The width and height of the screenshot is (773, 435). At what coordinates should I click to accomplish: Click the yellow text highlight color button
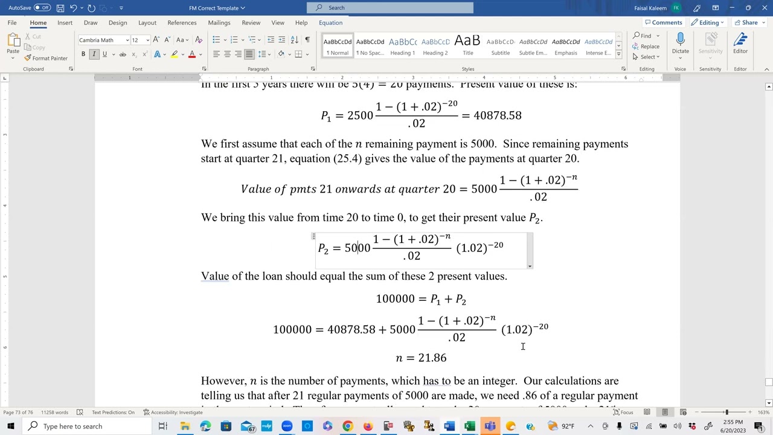pyautogui.click(x=175, y=54)
